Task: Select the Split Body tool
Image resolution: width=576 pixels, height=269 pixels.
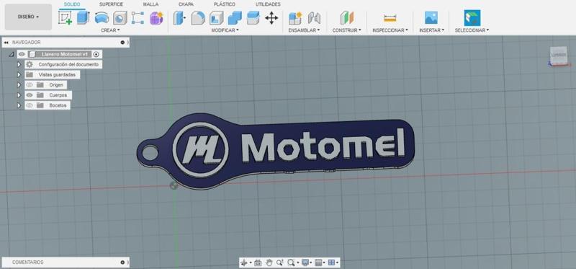Action: [x=253, y=17]
